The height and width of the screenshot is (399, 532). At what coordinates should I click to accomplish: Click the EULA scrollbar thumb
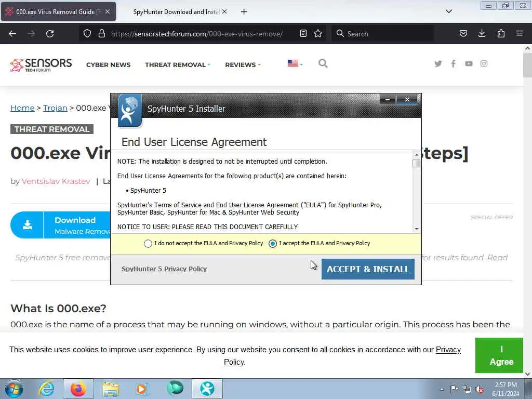(x=417, y=164)
